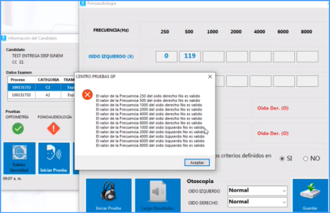
Task: Click the Fonoaudiologia window title icon
Action: [x=83, y=3]
